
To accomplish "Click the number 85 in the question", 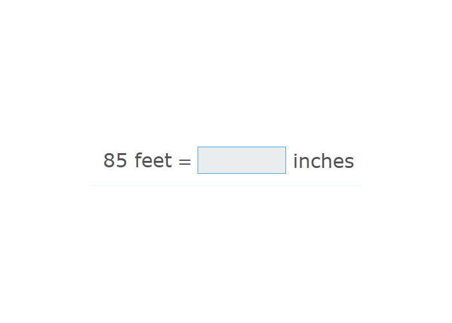I will (x=115, y=160).
